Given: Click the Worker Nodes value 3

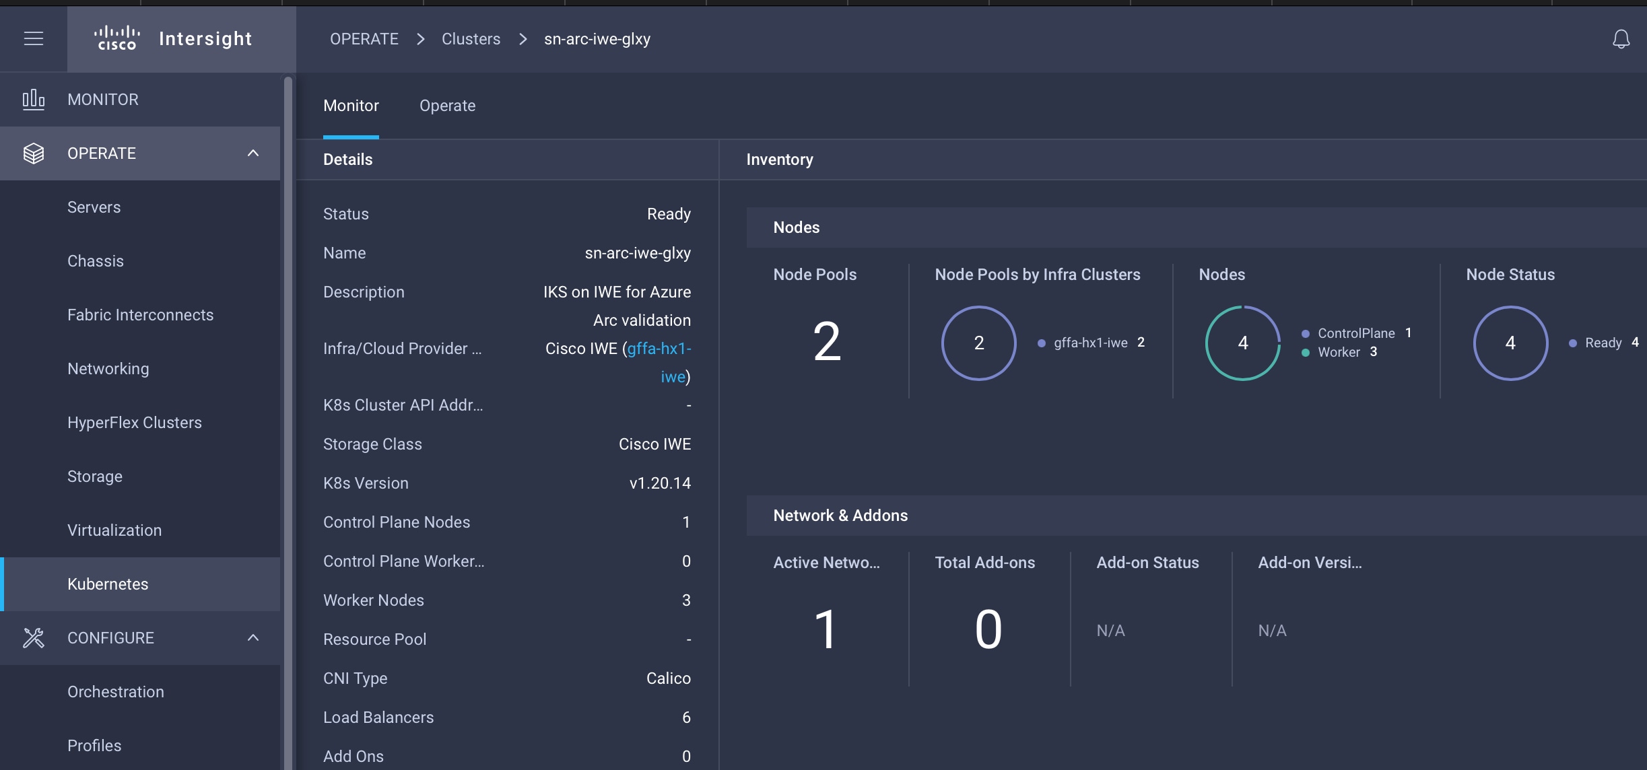Looking at the screenshot, I should [686, 600].
